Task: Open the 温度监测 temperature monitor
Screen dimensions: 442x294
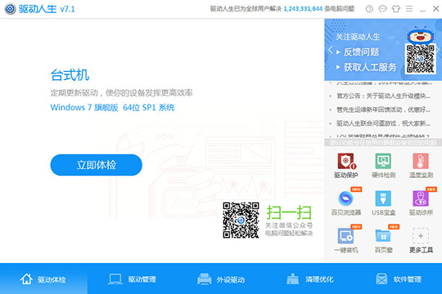Action: [x=421, y=166]
